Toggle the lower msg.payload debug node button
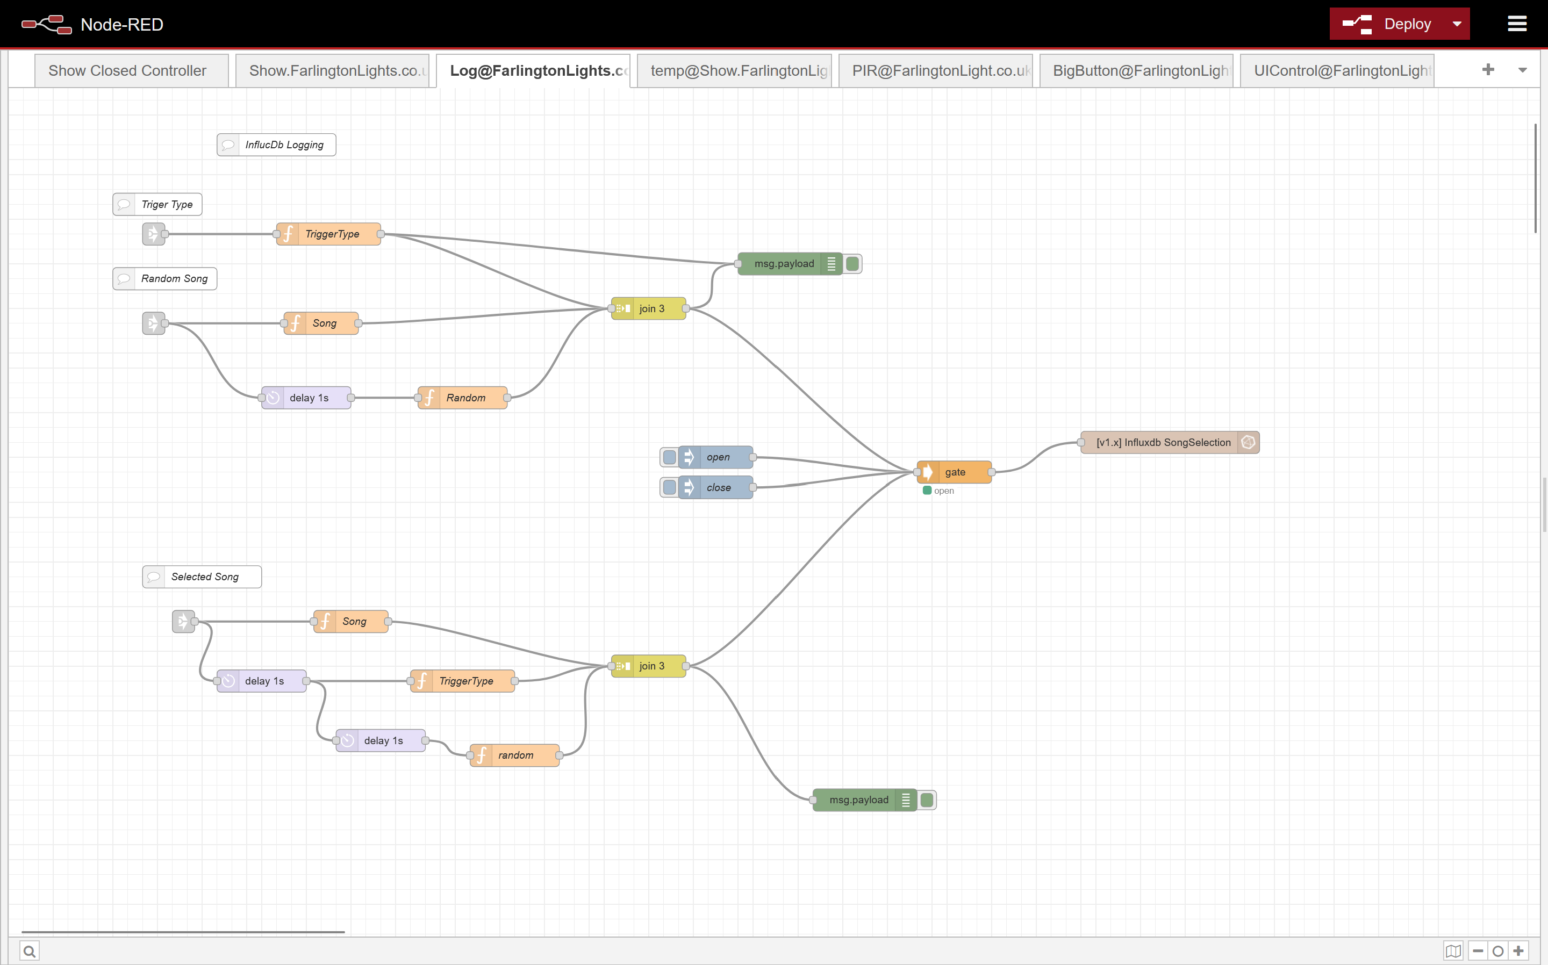 tap(927, 800)
